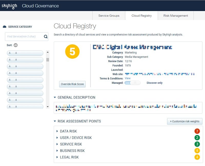
Task: Expand the Business Risk row
Action: coord(57,151)
